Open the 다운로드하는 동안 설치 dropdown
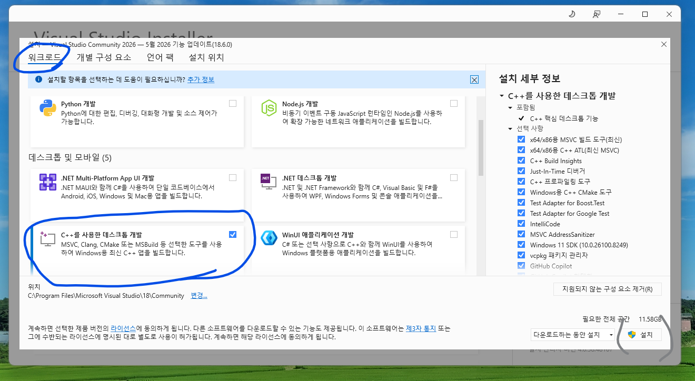The width and height of the screenshot is (695, 381). coord(573,335)
